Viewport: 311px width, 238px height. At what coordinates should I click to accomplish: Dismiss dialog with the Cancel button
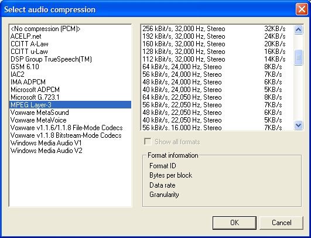click(x=281, y=223)
